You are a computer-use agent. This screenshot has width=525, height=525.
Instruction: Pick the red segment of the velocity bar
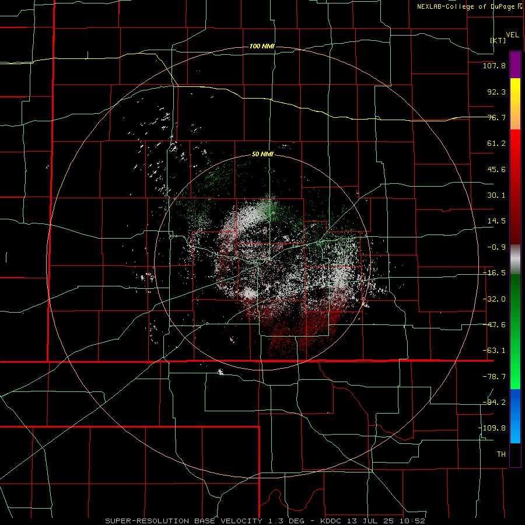pyautogui.click(x=515, y=187)
